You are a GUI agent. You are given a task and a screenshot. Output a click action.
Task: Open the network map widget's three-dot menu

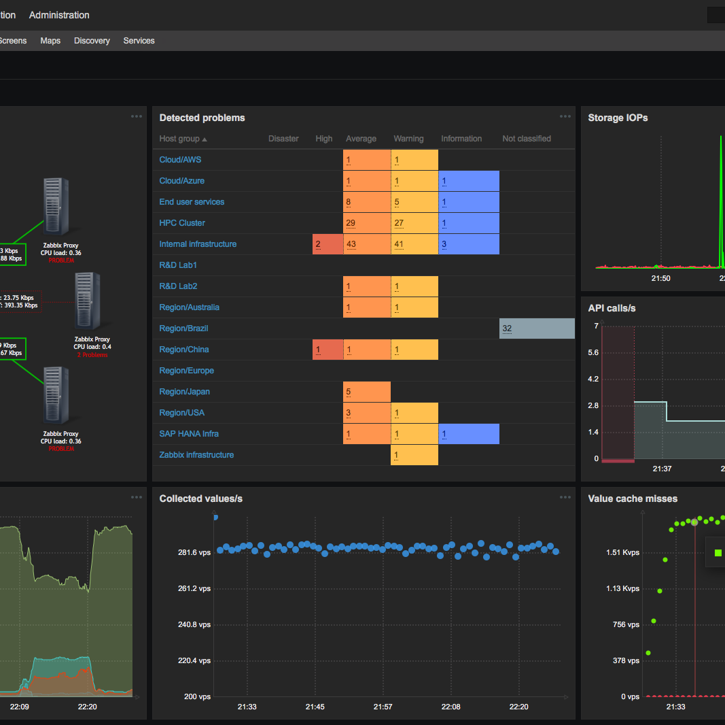click(137, 116)
